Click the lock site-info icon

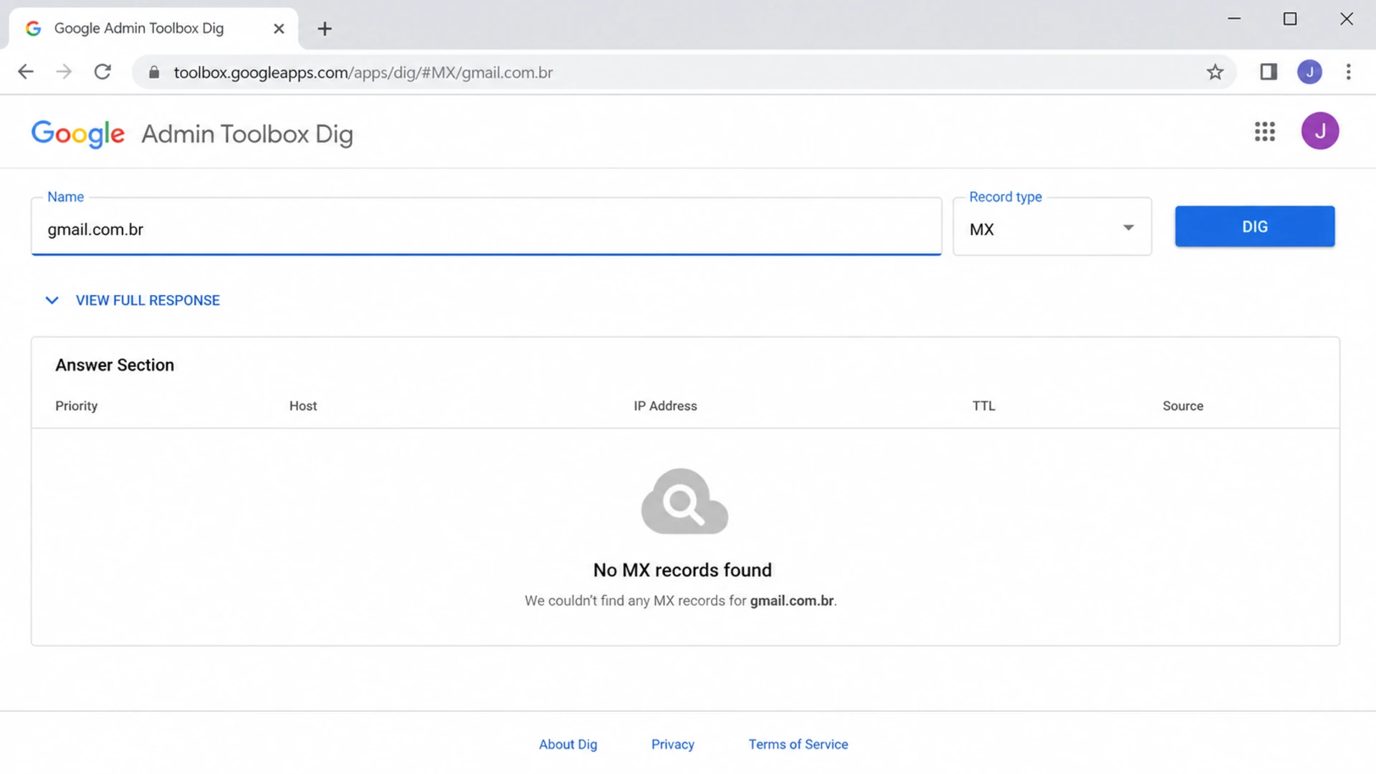coord(153,72)
